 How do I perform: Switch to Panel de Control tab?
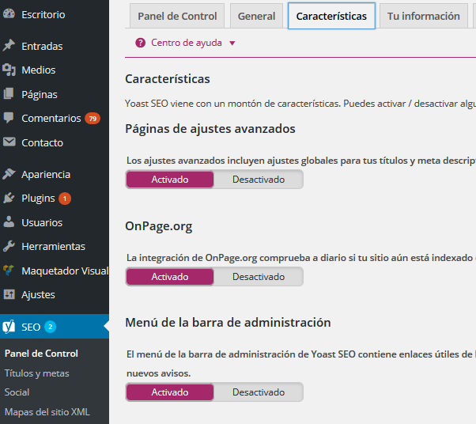[x=177, y=16]
